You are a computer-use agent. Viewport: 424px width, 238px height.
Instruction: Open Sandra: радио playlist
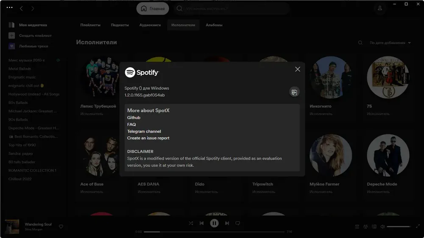(20, 153)
